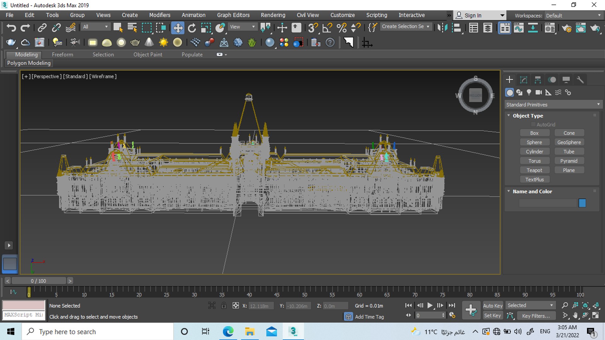
Task: Enable the AutoGrid checkbox
Action: [533, 124]
